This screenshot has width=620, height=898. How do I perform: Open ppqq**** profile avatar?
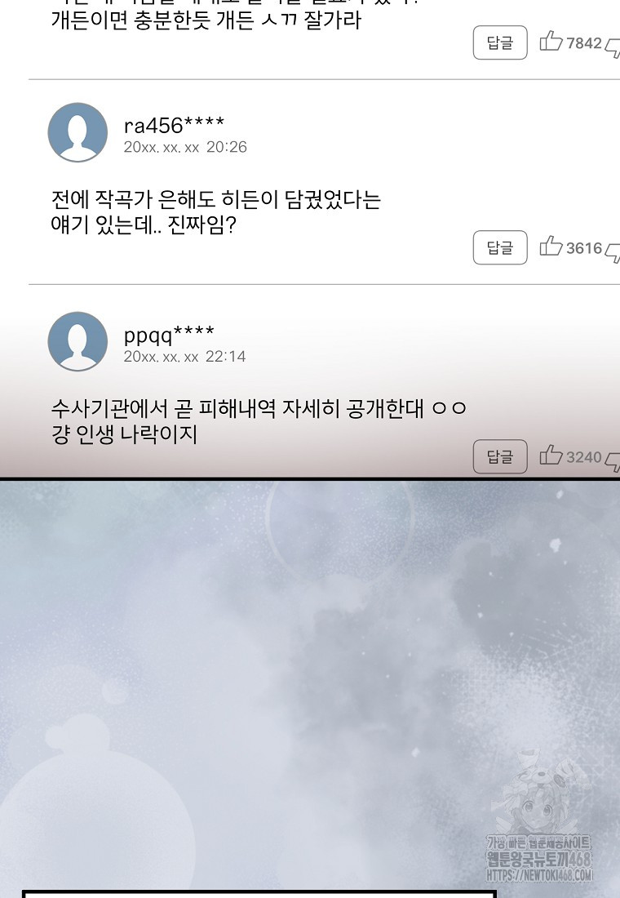pyautogui.click(x=77, y=341)
